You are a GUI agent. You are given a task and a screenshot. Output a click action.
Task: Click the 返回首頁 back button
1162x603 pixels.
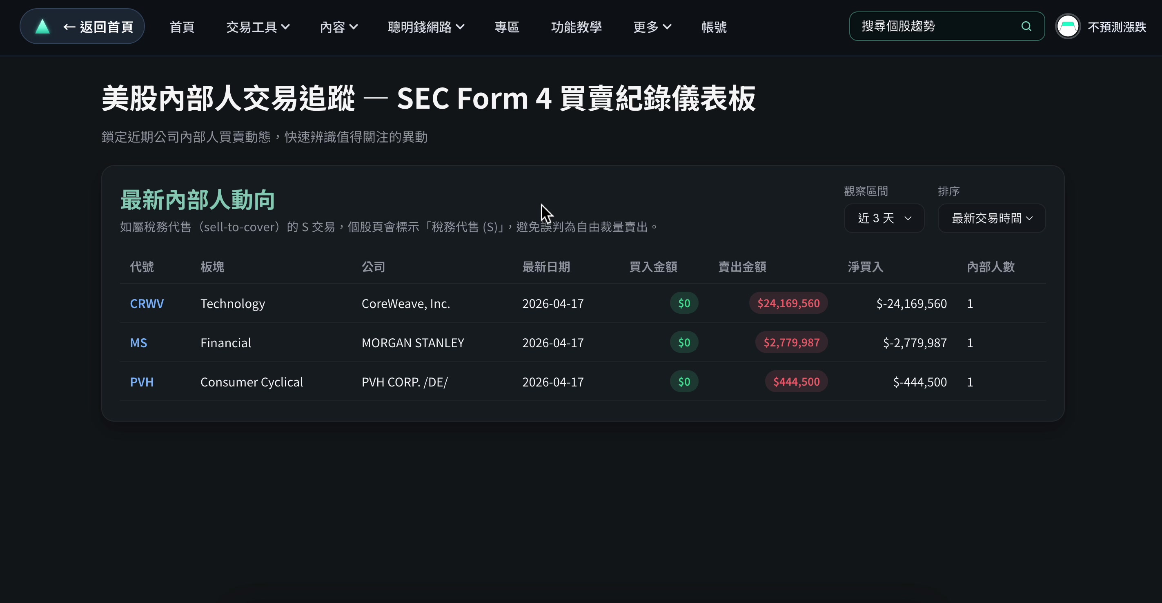coord(82,27)
